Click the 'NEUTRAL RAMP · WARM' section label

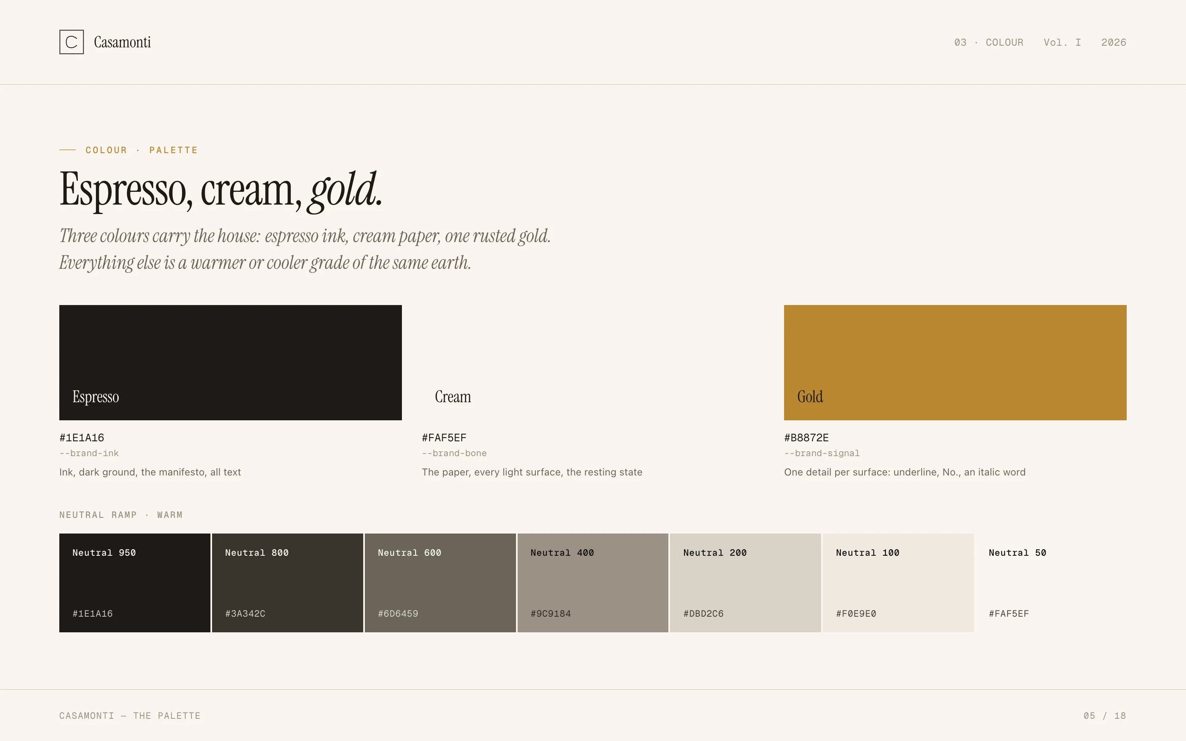(x=121, y=515)
